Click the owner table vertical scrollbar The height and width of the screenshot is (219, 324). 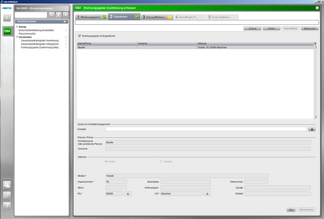(315, 81)
